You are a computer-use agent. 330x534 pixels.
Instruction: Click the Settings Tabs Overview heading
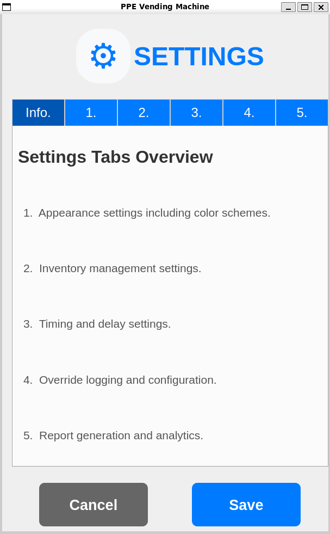click(x=115, y=157)
